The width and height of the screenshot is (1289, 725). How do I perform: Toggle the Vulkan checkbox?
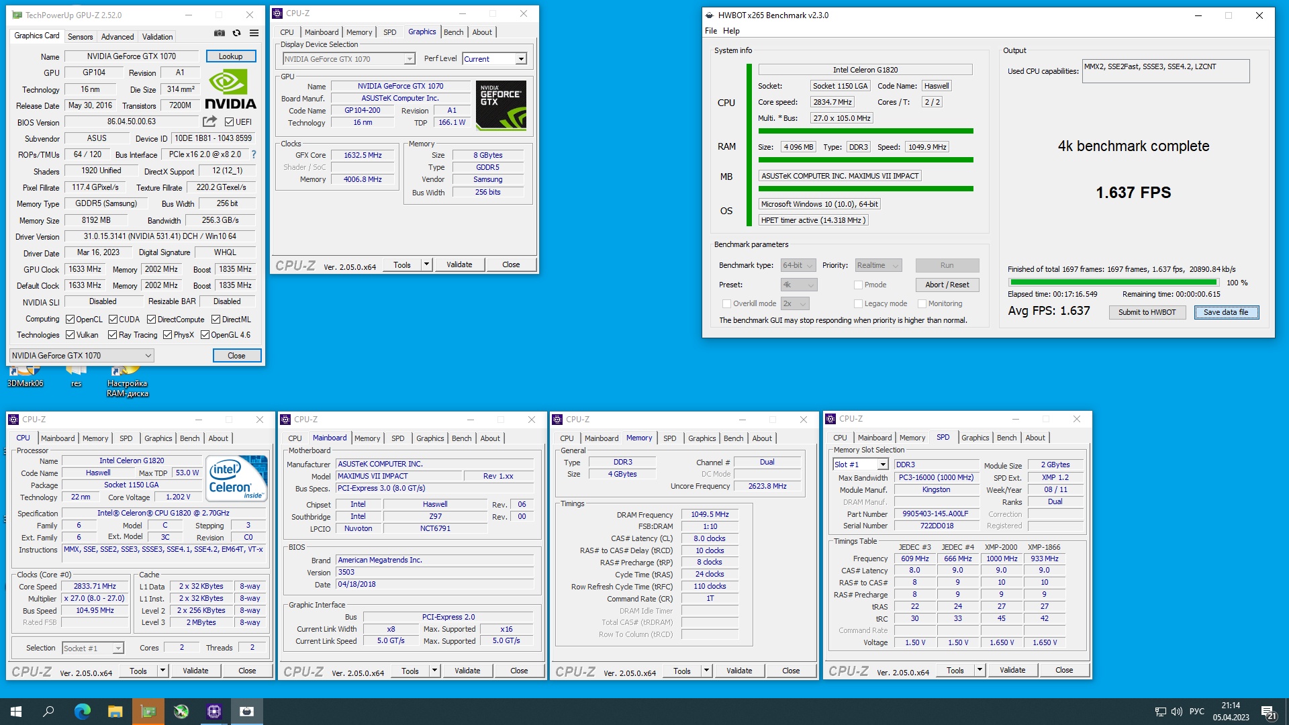pyautogui.click(x=70, y=335)
